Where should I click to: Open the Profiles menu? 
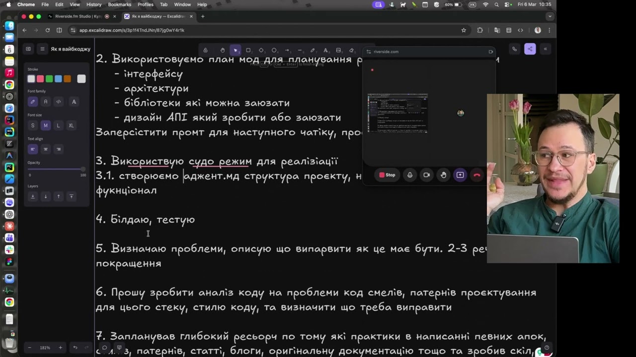point(145,4)
